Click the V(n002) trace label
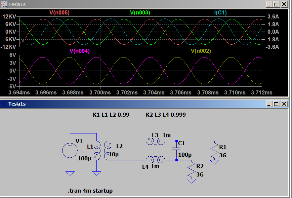 [x=201, y=51]
